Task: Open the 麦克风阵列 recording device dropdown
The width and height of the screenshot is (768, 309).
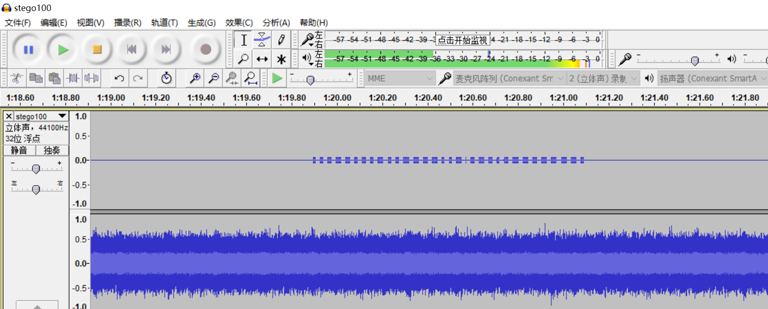Action: coord(509,78)
